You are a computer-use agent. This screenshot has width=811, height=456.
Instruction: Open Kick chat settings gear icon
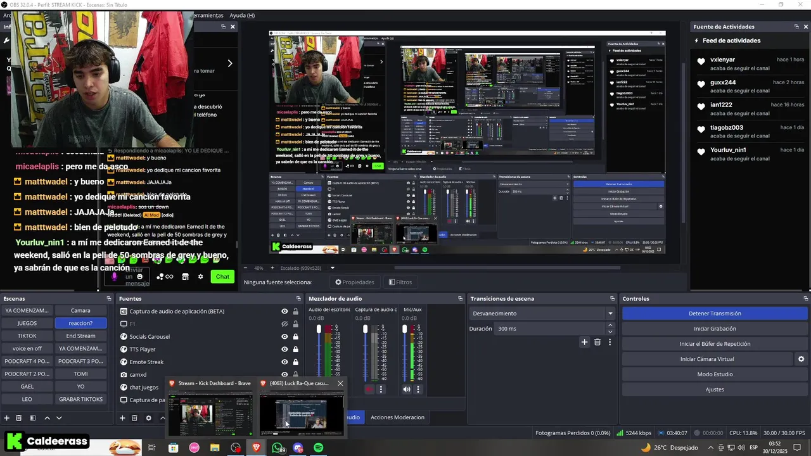tap(201, 276)
